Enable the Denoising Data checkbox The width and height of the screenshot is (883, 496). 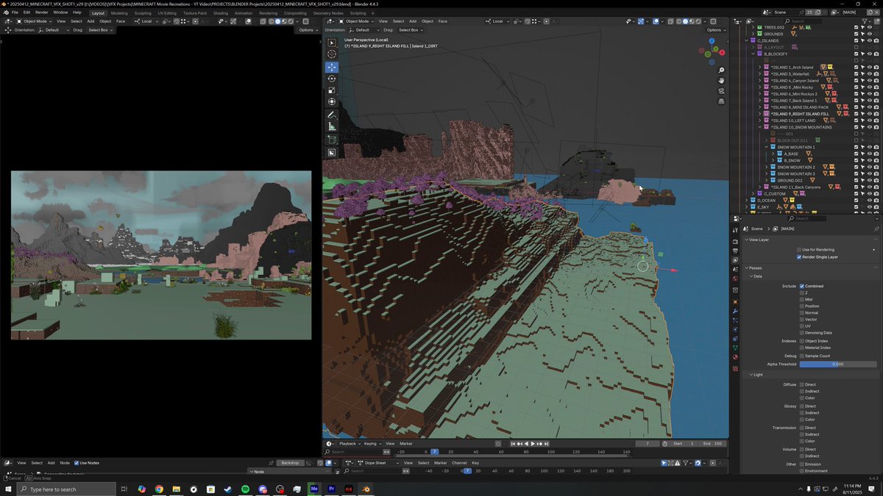click(802, 333)
